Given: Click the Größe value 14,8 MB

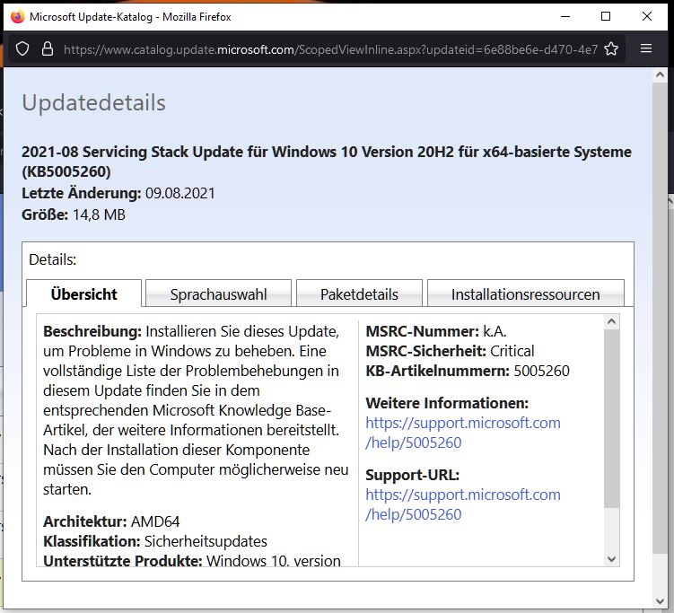Looking at the screenshot, I should [99, 215].
